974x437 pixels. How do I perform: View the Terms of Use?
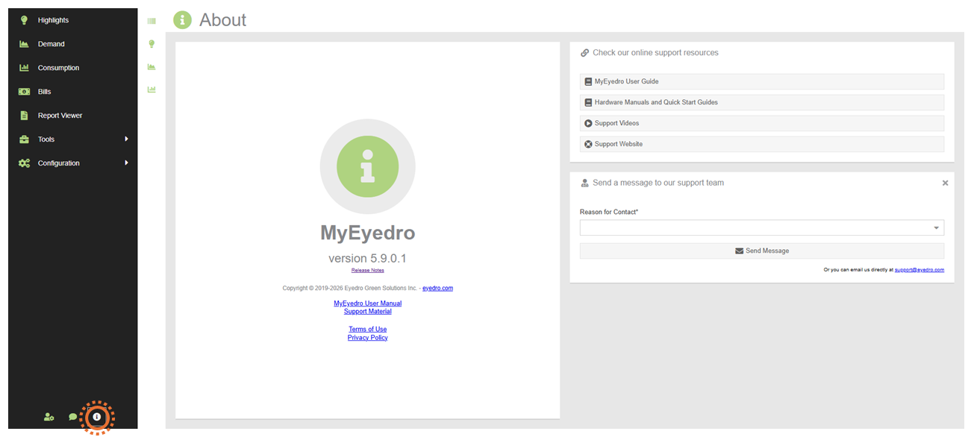pos(368,329)
